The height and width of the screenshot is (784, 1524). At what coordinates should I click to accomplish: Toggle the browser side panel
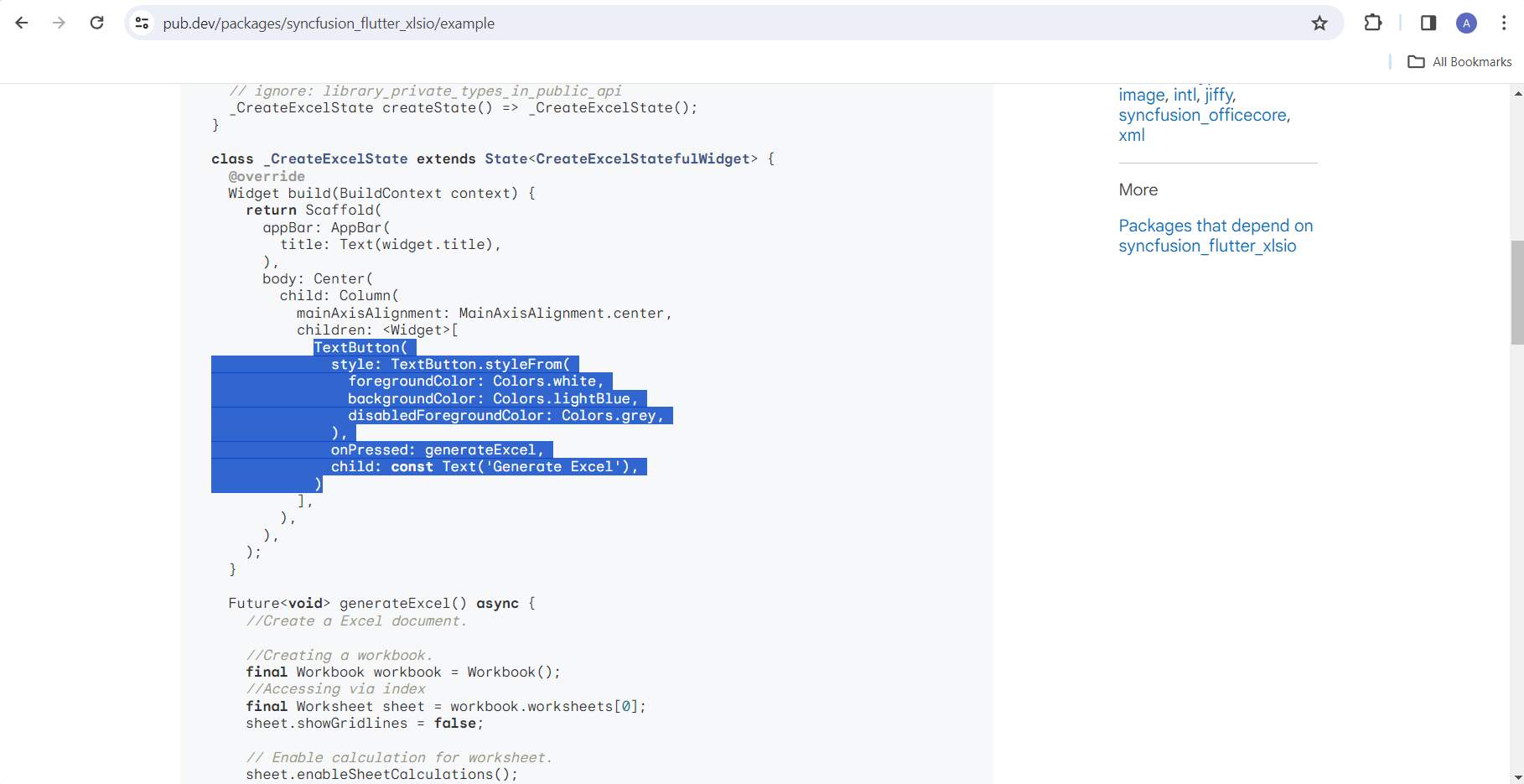pos(1428,23)
